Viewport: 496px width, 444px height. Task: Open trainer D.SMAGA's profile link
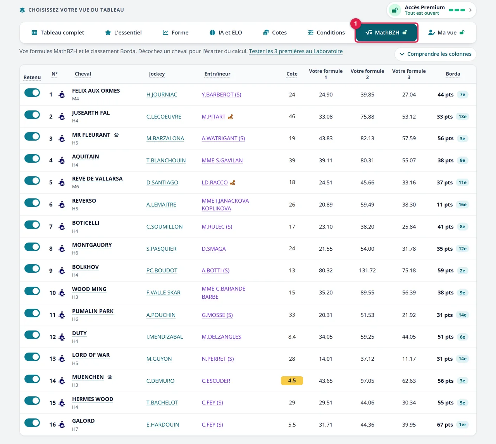[214, 249]
